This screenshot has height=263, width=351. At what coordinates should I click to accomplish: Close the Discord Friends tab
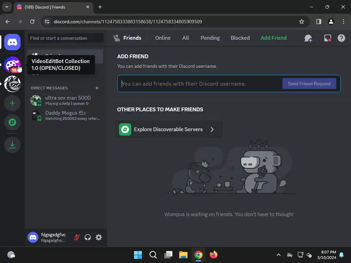tap(88, 7)
